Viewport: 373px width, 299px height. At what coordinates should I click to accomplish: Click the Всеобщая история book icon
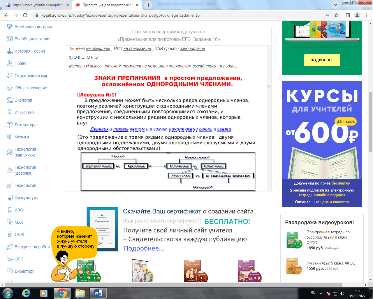pyautogui.click(x=10, y=39)
